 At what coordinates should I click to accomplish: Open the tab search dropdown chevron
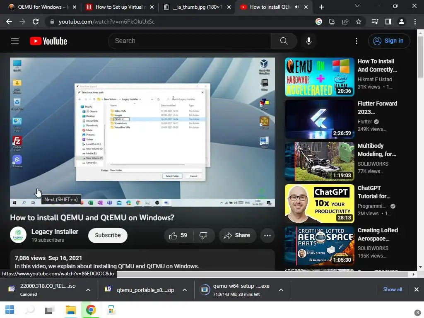tap(357, 6)
